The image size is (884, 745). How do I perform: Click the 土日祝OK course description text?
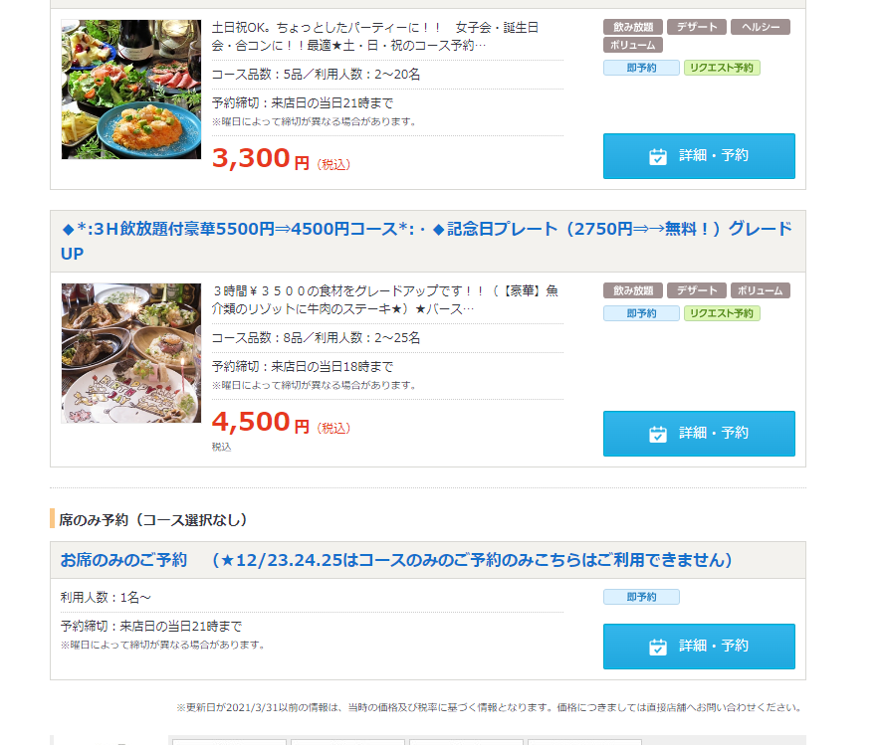[375, 36]
